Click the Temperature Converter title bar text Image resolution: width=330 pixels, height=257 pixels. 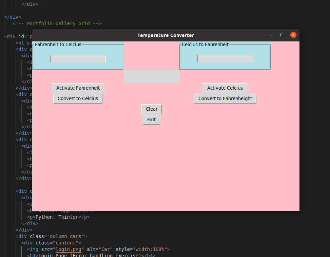[166, 35]
